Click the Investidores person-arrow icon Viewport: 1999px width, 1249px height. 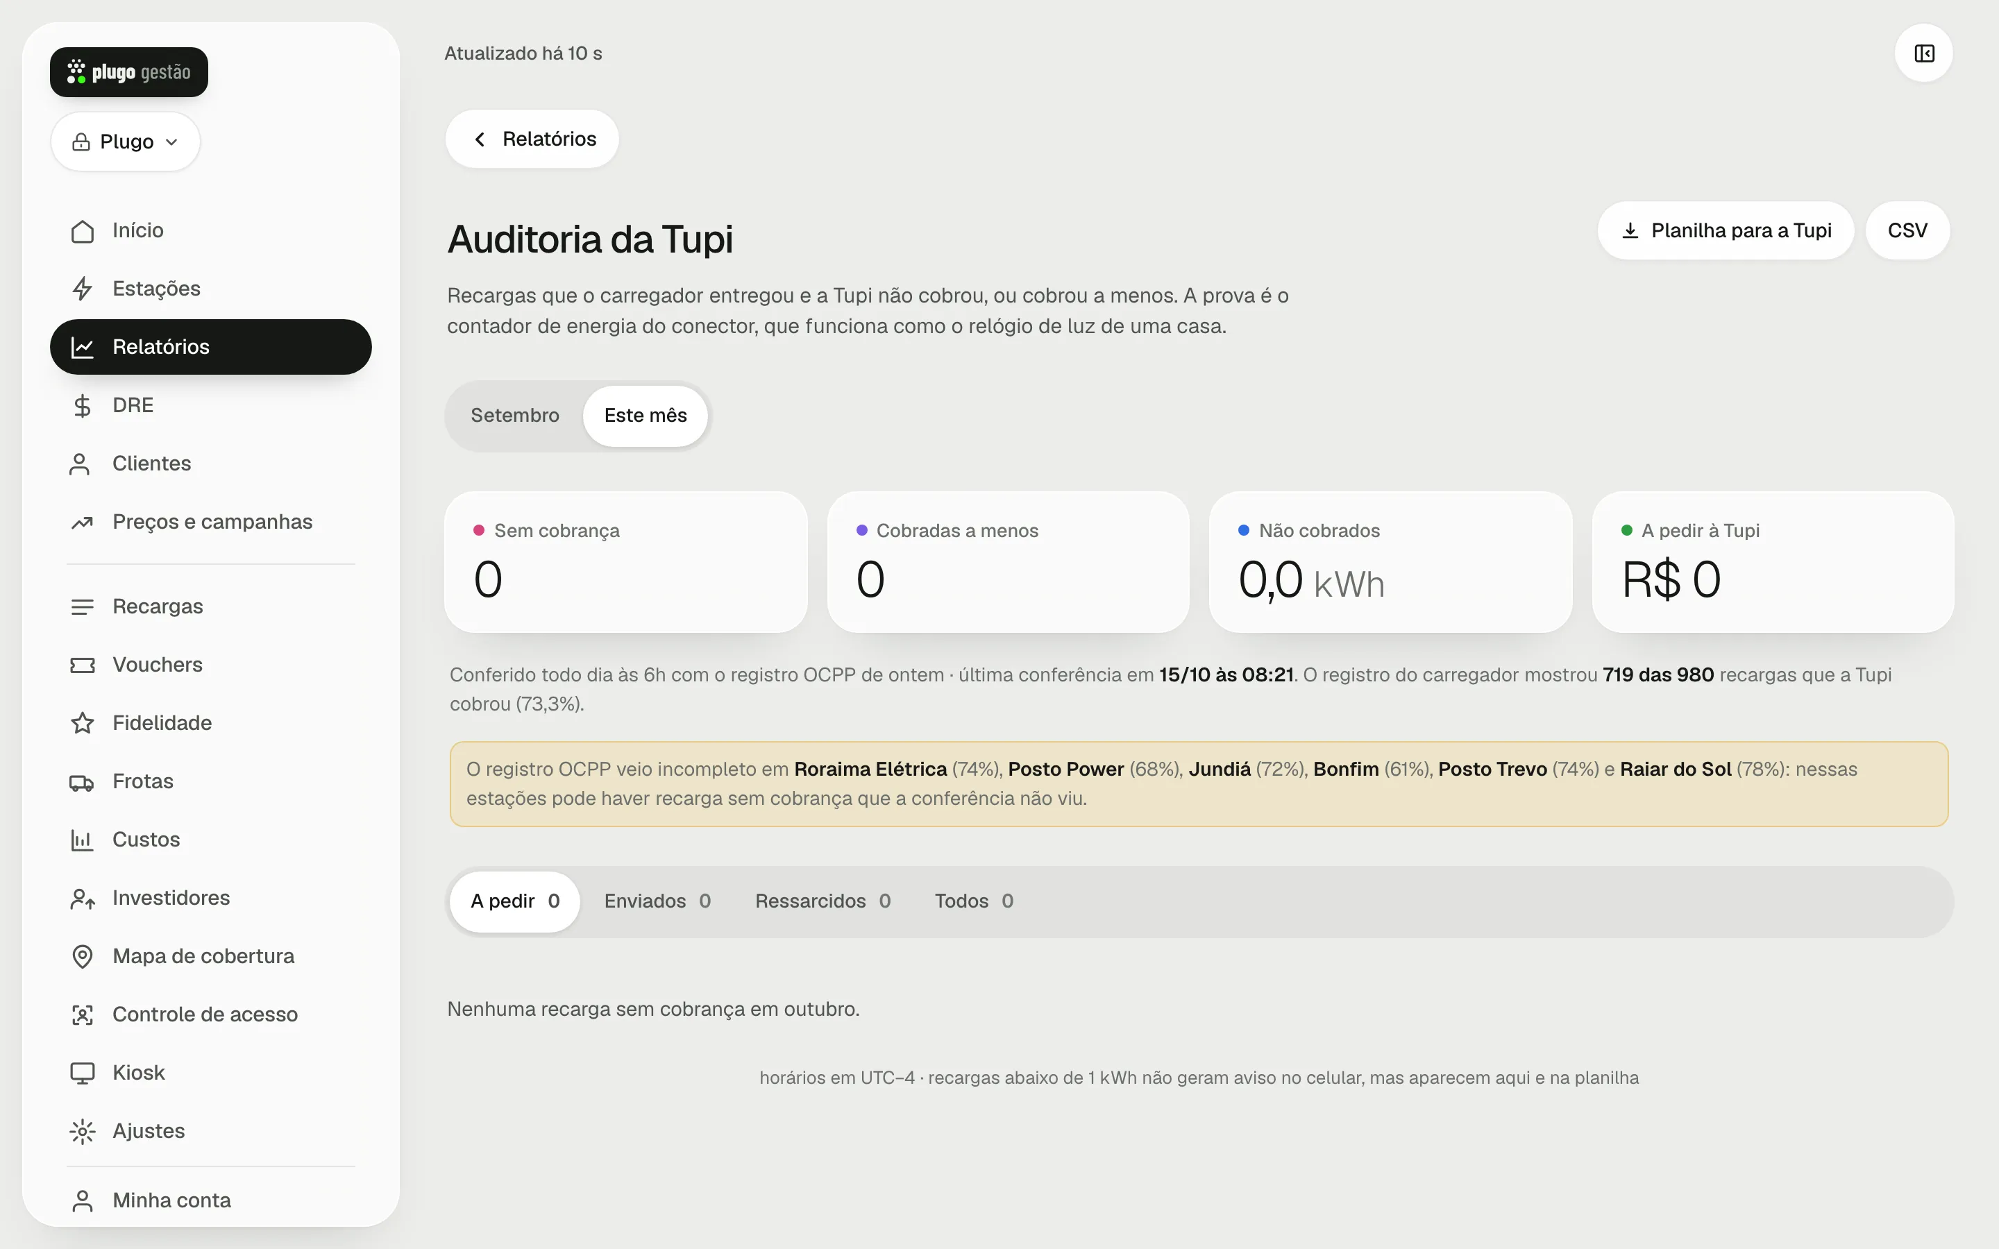pos(82,899)
